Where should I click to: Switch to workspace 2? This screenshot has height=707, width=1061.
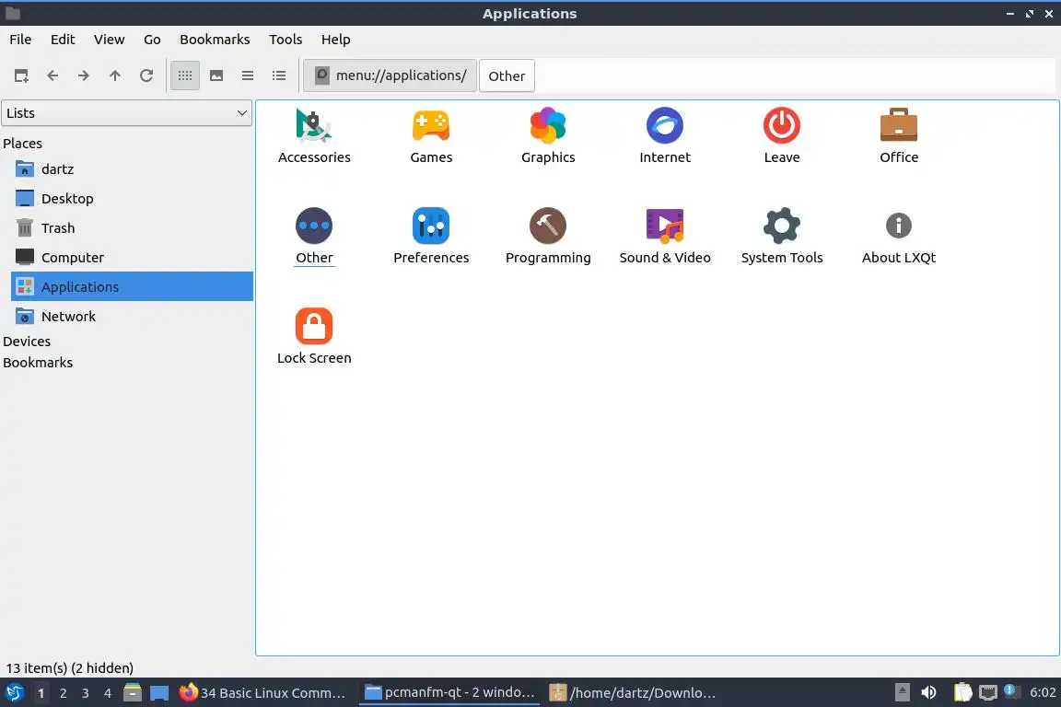(63, 693)
